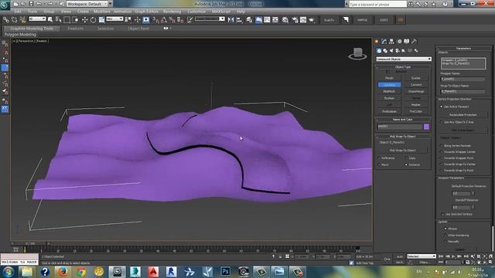This screenshot has width=495, height=278.
Task: Click the ViewCube in the viewport
Action: [x=357, y=54]
